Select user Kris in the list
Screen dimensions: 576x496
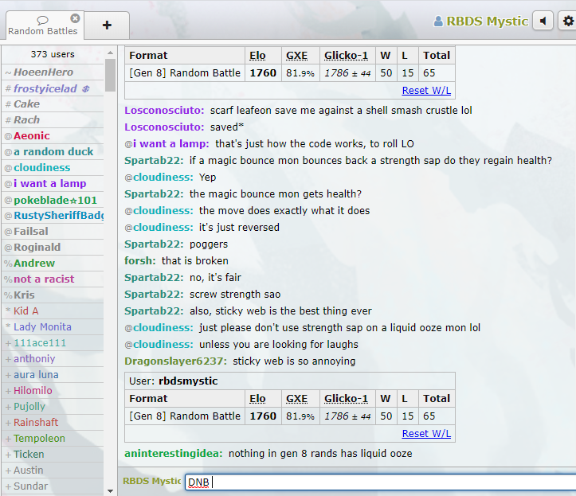(x=53, y=295)
